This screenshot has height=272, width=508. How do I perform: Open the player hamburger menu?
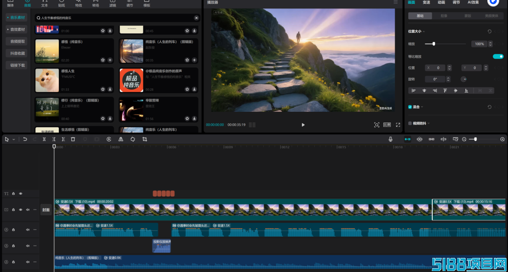click(x=396, y=2)
